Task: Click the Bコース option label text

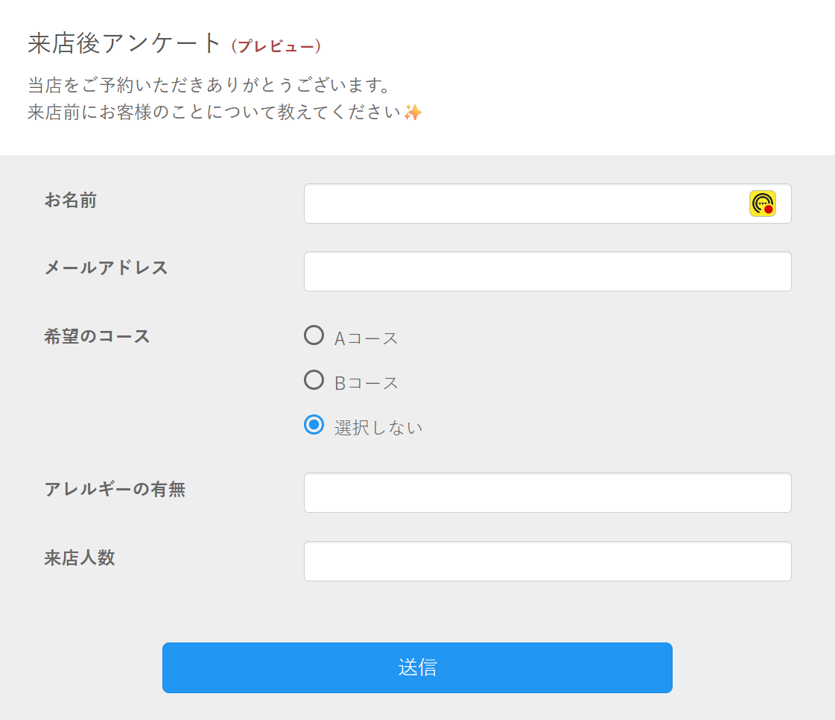Action: tap(366, 383)
